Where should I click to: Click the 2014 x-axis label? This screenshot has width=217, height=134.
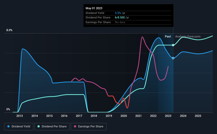click(x=35, y=116)
